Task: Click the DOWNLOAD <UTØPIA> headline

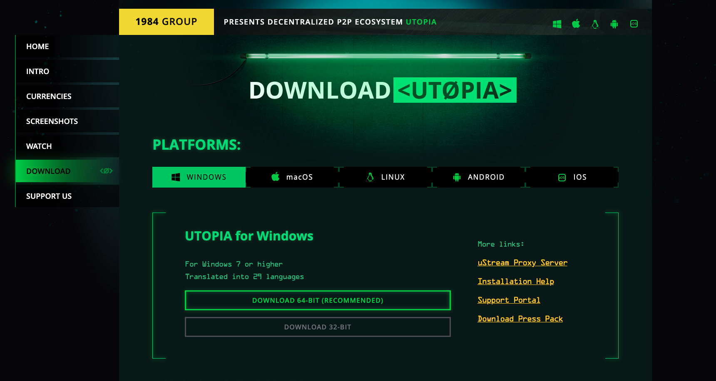Action: [383, 90]
